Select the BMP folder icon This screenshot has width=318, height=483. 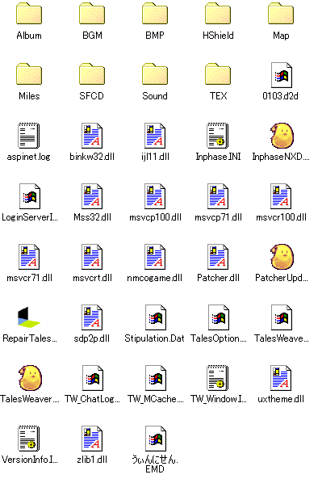[x=155, y=14]
